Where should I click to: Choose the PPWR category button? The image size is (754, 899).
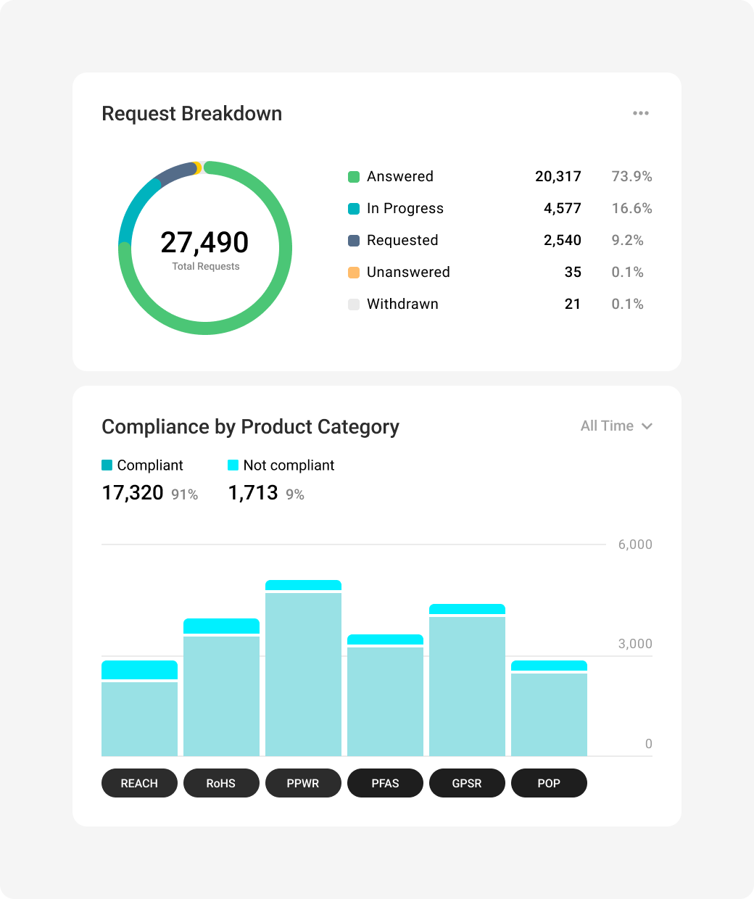(x=303, y=783)
